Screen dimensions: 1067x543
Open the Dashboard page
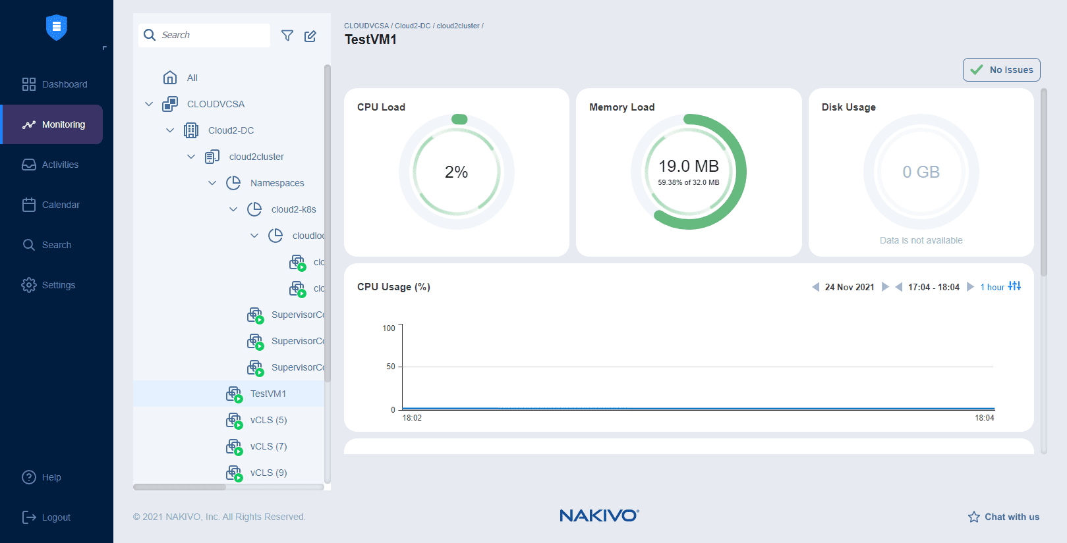tap(54, 84)
